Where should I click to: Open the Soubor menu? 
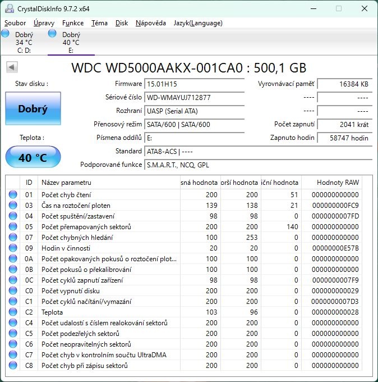click(15, 23)
